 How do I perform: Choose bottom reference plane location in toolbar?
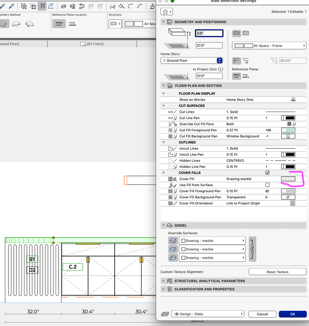72,24
